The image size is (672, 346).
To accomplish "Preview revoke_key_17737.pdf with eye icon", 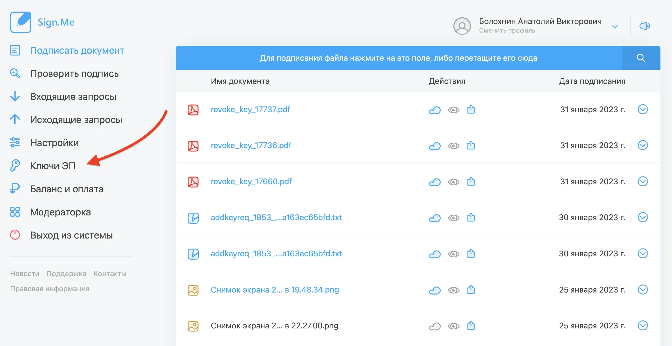I will (453, 110).
